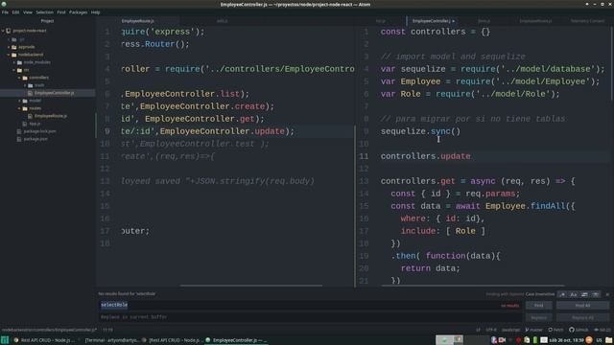Expand the trash folder
This screenshot has width=614, height=345.
point(26,85)
